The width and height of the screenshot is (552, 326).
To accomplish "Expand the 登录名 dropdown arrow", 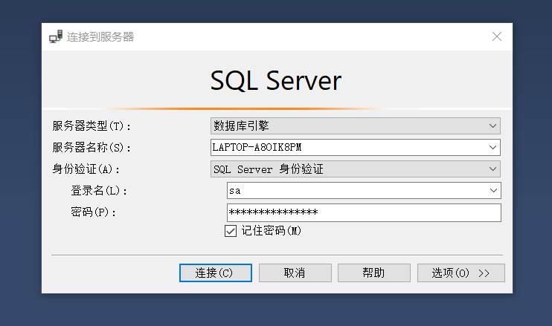I will pyautogui.click(x=493, y=190).
